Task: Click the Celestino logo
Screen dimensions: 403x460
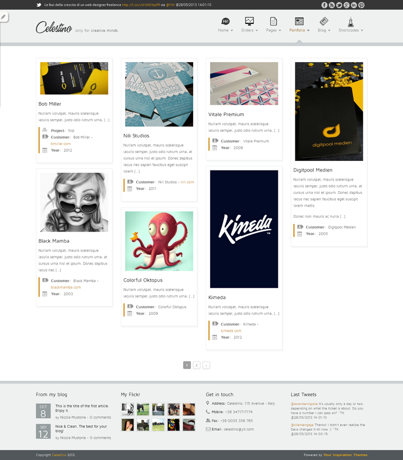Action: [54, 27]
